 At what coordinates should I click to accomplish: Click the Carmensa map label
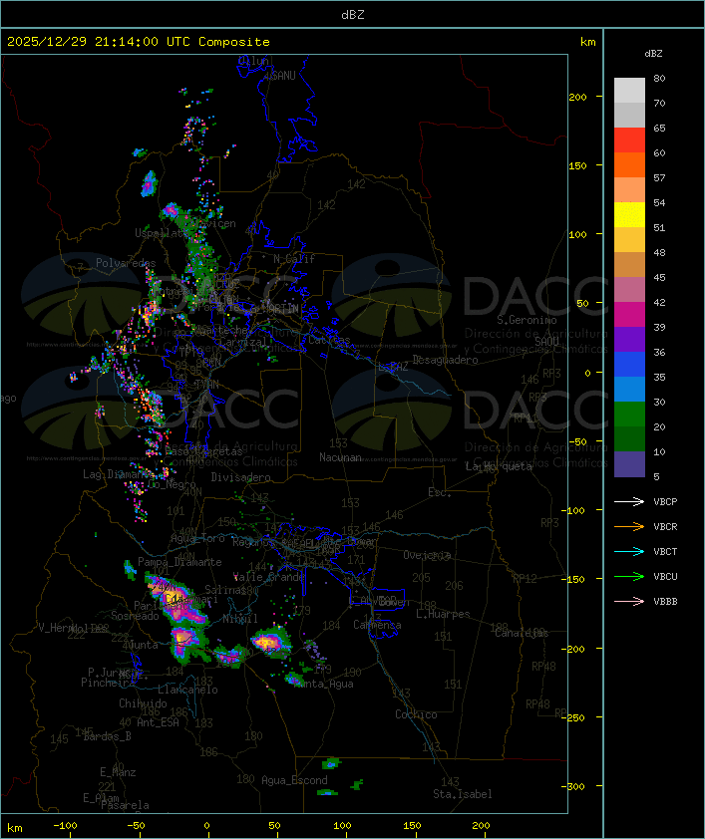click(377, 625)
